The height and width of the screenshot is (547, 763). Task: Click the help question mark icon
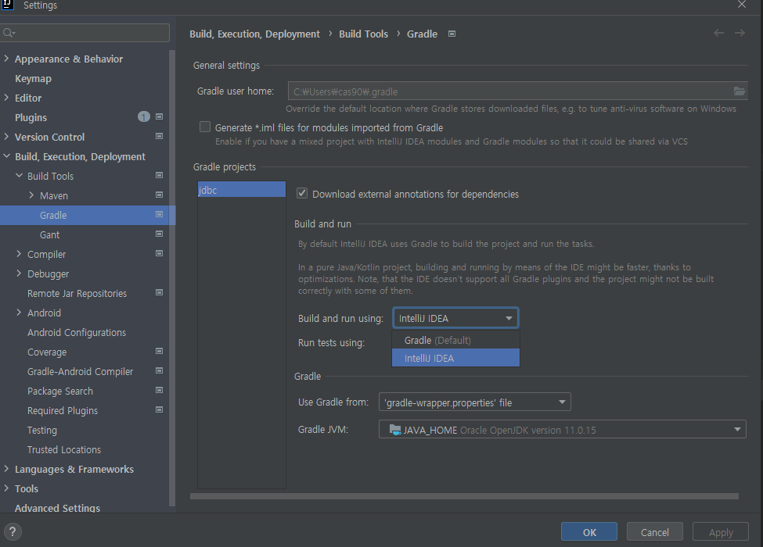coord(13,531)
